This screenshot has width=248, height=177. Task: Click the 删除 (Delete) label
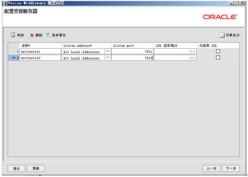pyautogui.click(x=39, y=35)
